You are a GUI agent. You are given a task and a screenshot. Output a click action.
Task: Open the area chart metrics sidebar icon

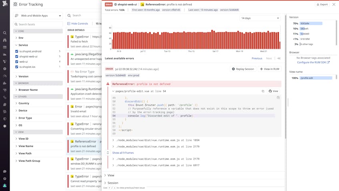tap(5, 55)
